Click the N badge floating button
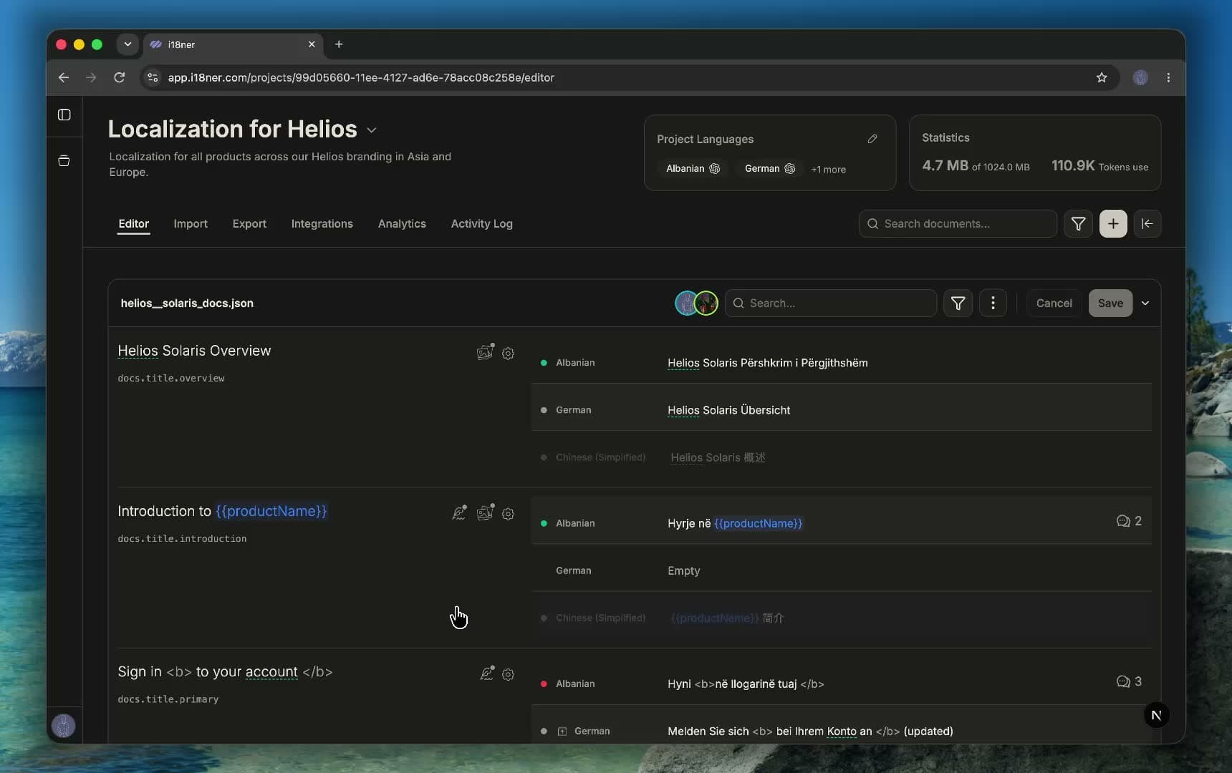Image resolution: width=1232 pixels, height=773 pixels. click(x=1155, y=715)
